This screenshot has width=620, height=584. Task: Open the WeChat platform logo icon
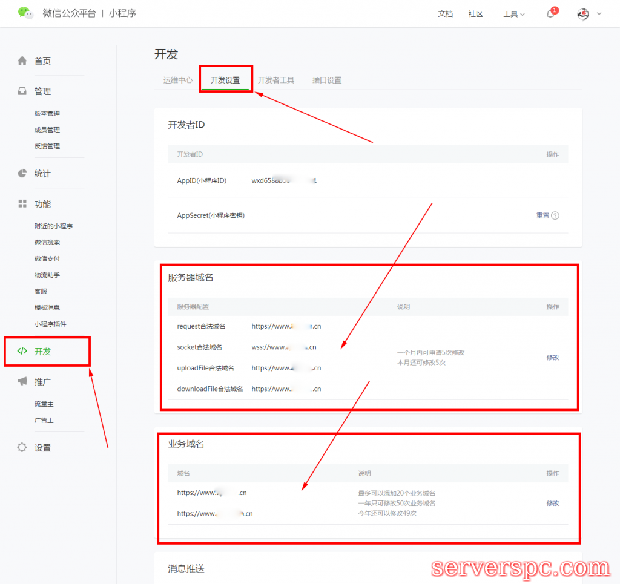point(25,13)
